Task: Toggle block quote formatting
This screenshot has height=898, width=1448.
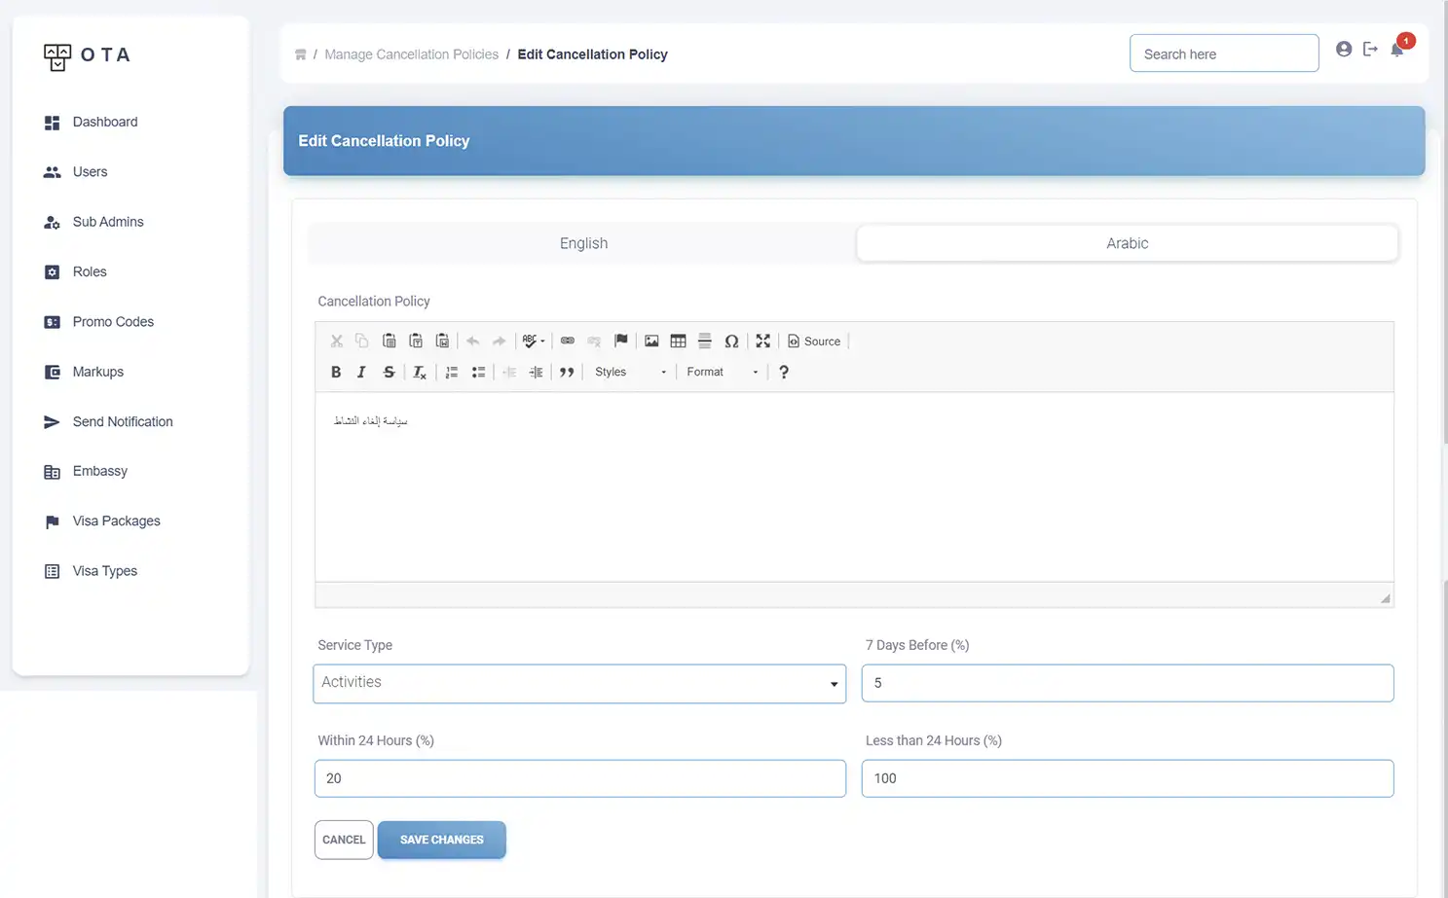Action: [x=567, y=372]
